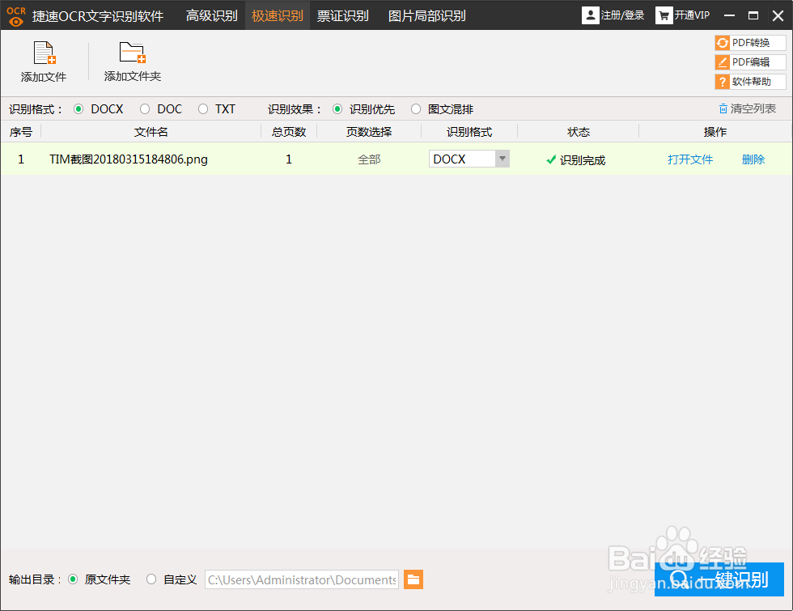Choose 图文混排 recognition effect
This screenshot has height=611, width=793.
(416, 109)
